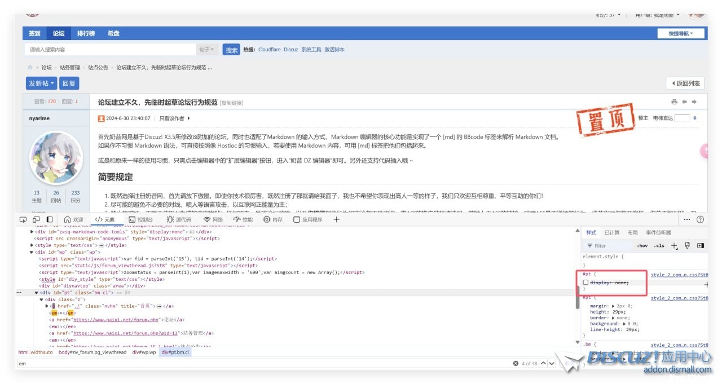
Task: Open DevTools more options ellipsis menu
Action: click(686, 219)
